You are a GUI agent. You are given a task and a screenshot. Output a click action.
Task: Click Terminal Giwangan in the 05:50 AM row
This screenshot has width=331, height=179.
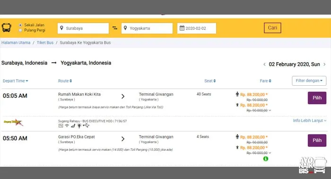coord(156,137)
